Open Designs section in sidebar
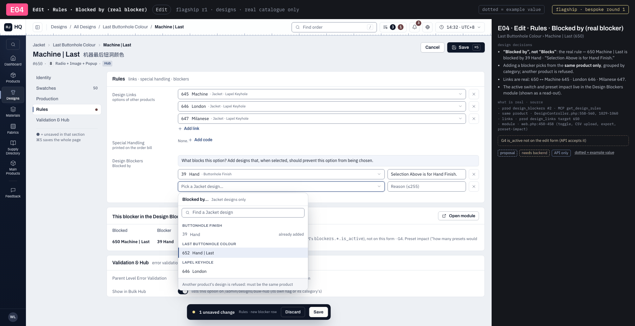 point(13,95)
